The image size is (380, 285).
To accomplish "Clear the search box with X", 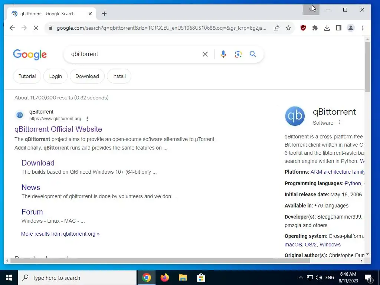I will pyautogui.click(x=205, y=54).
